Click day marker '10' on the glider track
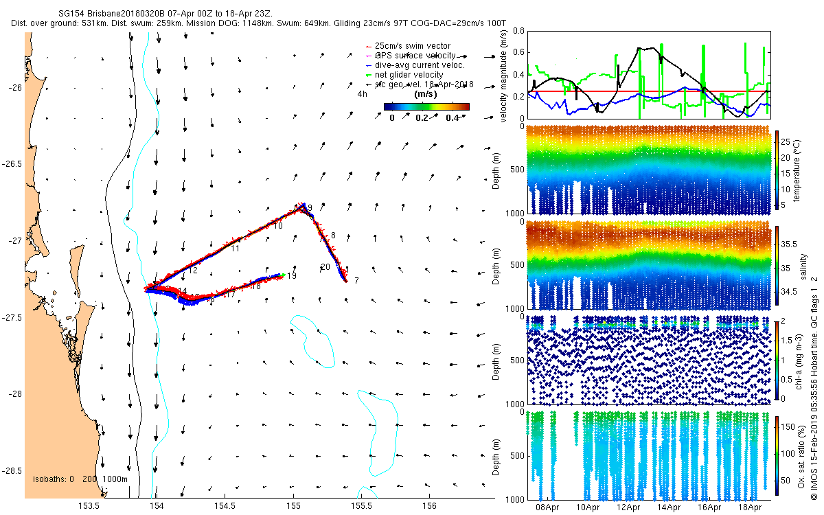This screenshot has width=824, height=515. pos(278,225)
